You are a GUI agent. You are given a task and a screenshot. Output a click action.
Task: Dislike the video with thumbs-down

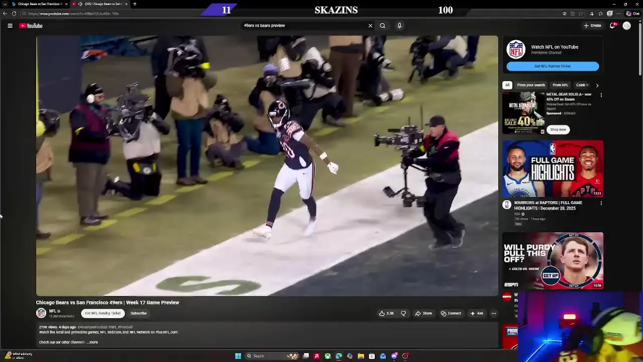pyautogui.click(x=403, y=313)
